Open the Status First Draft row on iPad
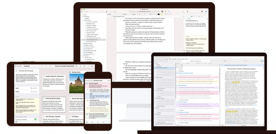The width and height of the screenshot is (276, 134). [27, 92]
